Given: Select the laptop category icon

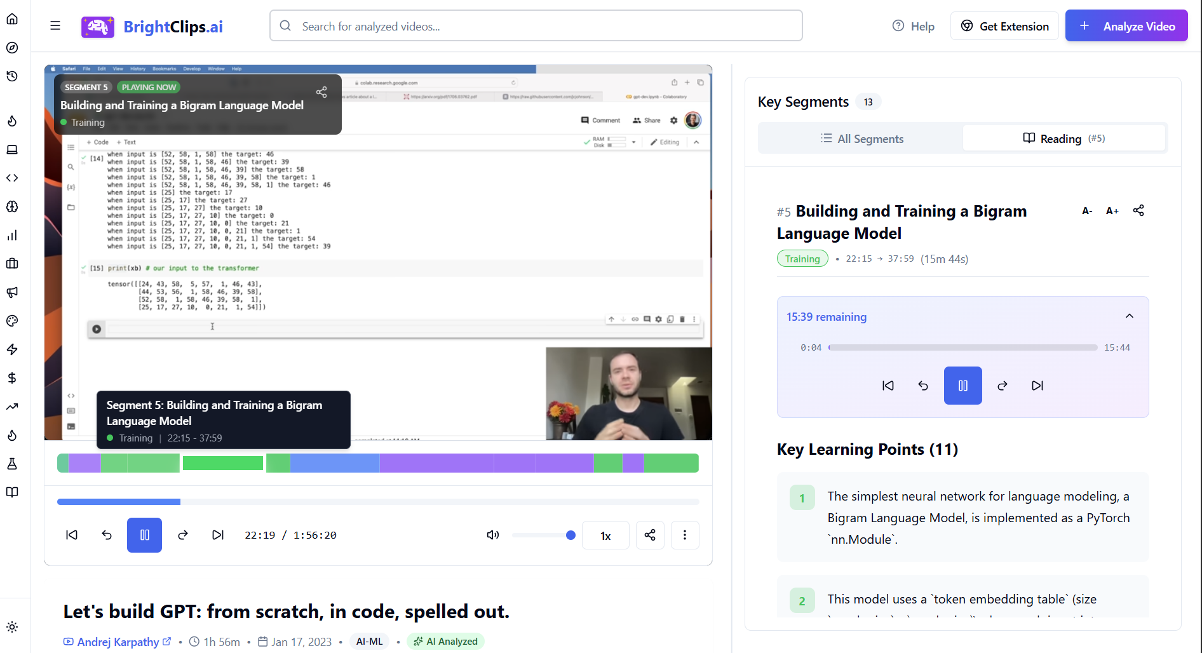Looking at the screenshot, I should click(x=12, y=149).
